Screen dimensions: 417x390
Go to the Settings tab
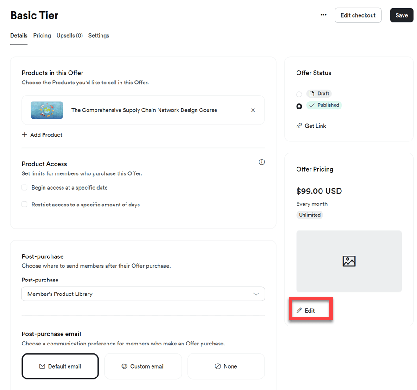click(x=99, y=36)
